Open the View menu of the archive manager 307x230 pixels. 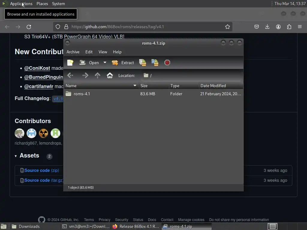103,52
